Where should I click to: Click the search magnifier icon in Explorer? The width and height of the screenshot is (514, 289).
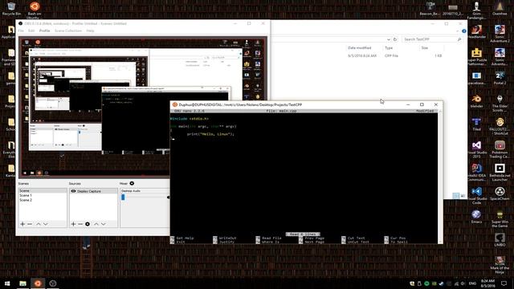459,39
